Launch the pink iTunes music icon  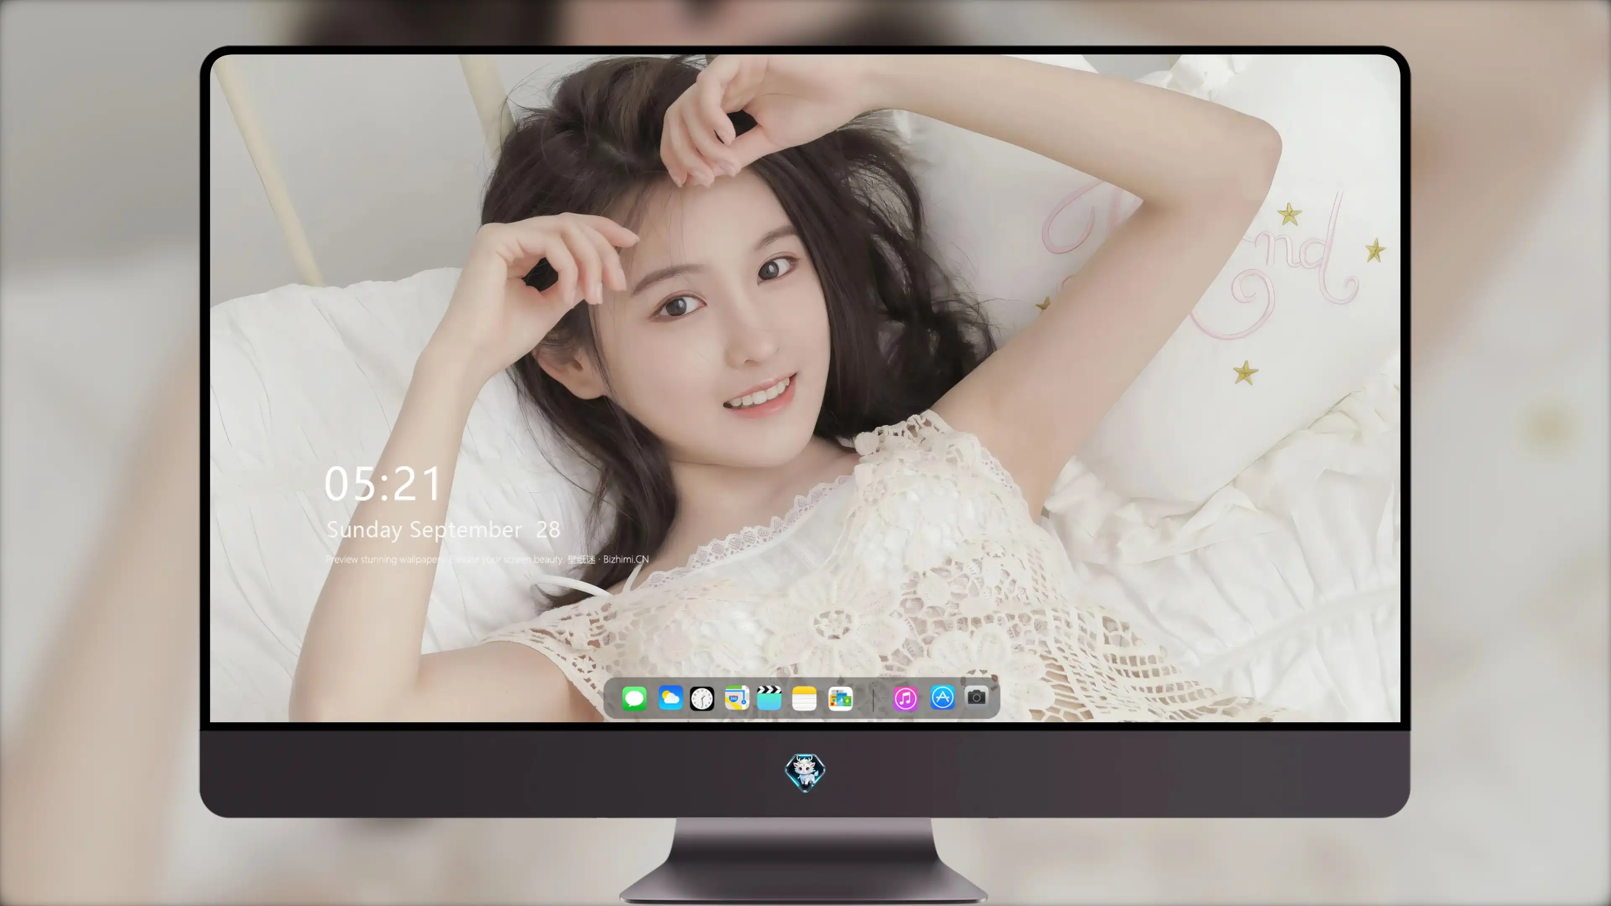[906, 698]
